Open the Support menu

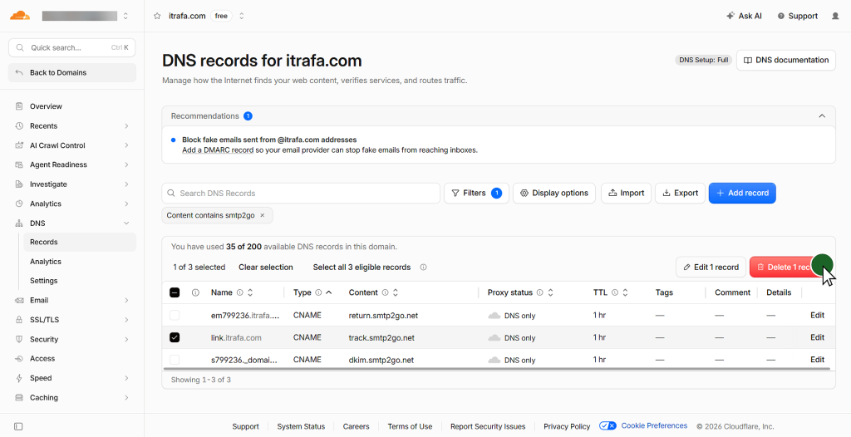pyautogui.click(x=797, y=17)
